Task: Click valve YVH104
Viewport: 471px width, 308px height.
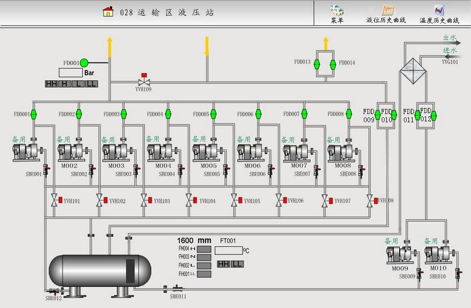Action: 191,200
